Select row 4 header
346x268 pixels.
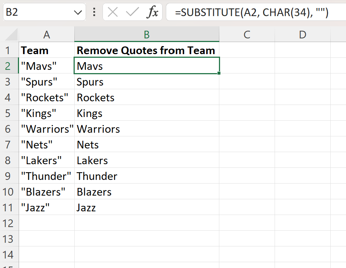pos(9,97)
